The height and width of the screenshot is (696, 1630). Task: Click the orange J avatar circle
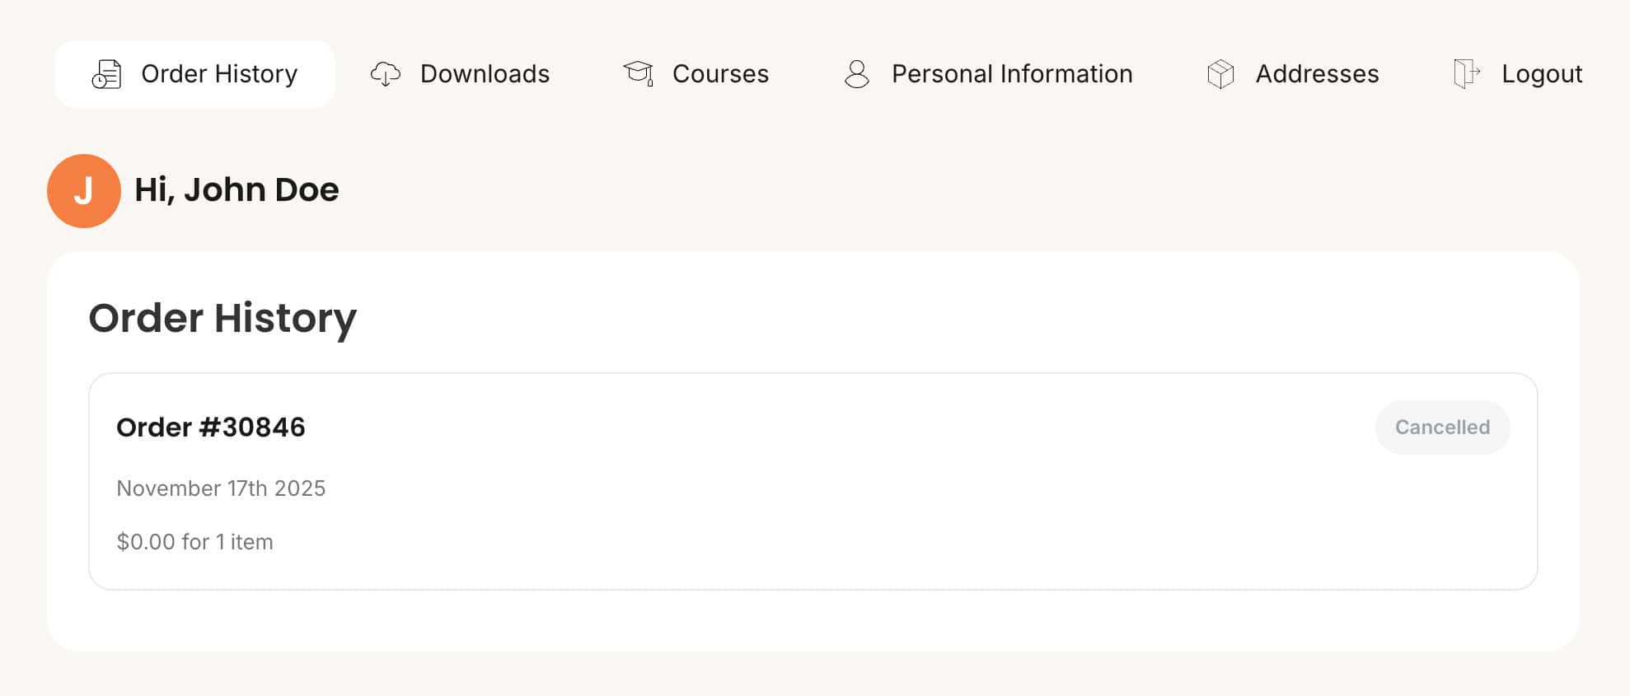(x=84, y=191)
